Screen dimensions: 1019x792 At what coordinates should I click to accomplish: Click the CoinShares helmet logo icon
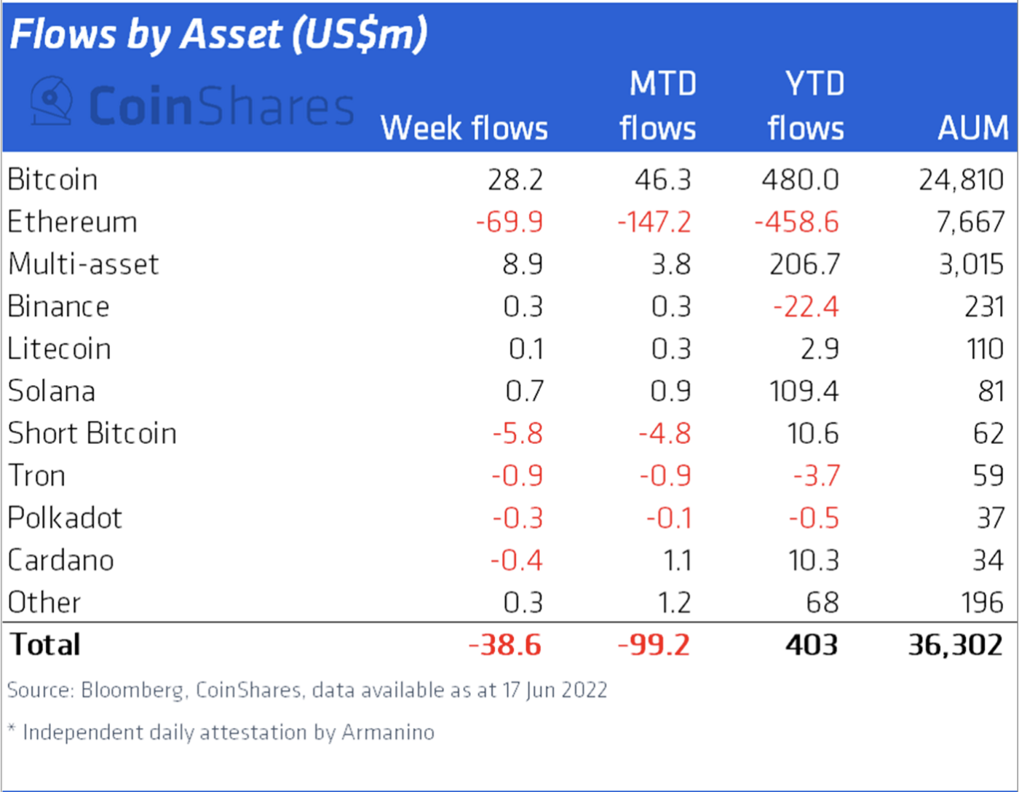click(51, 100)
